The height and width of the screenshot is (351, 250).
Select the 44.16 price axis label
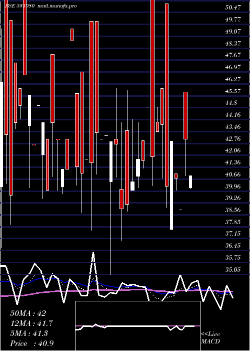pyautogui.click(x=233, y=115)
